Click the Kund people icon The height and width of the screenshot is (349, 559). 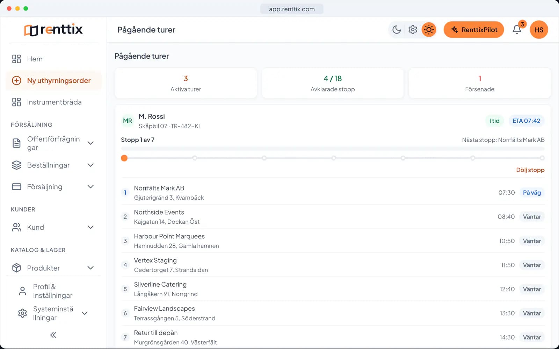(x=16, y=227)
